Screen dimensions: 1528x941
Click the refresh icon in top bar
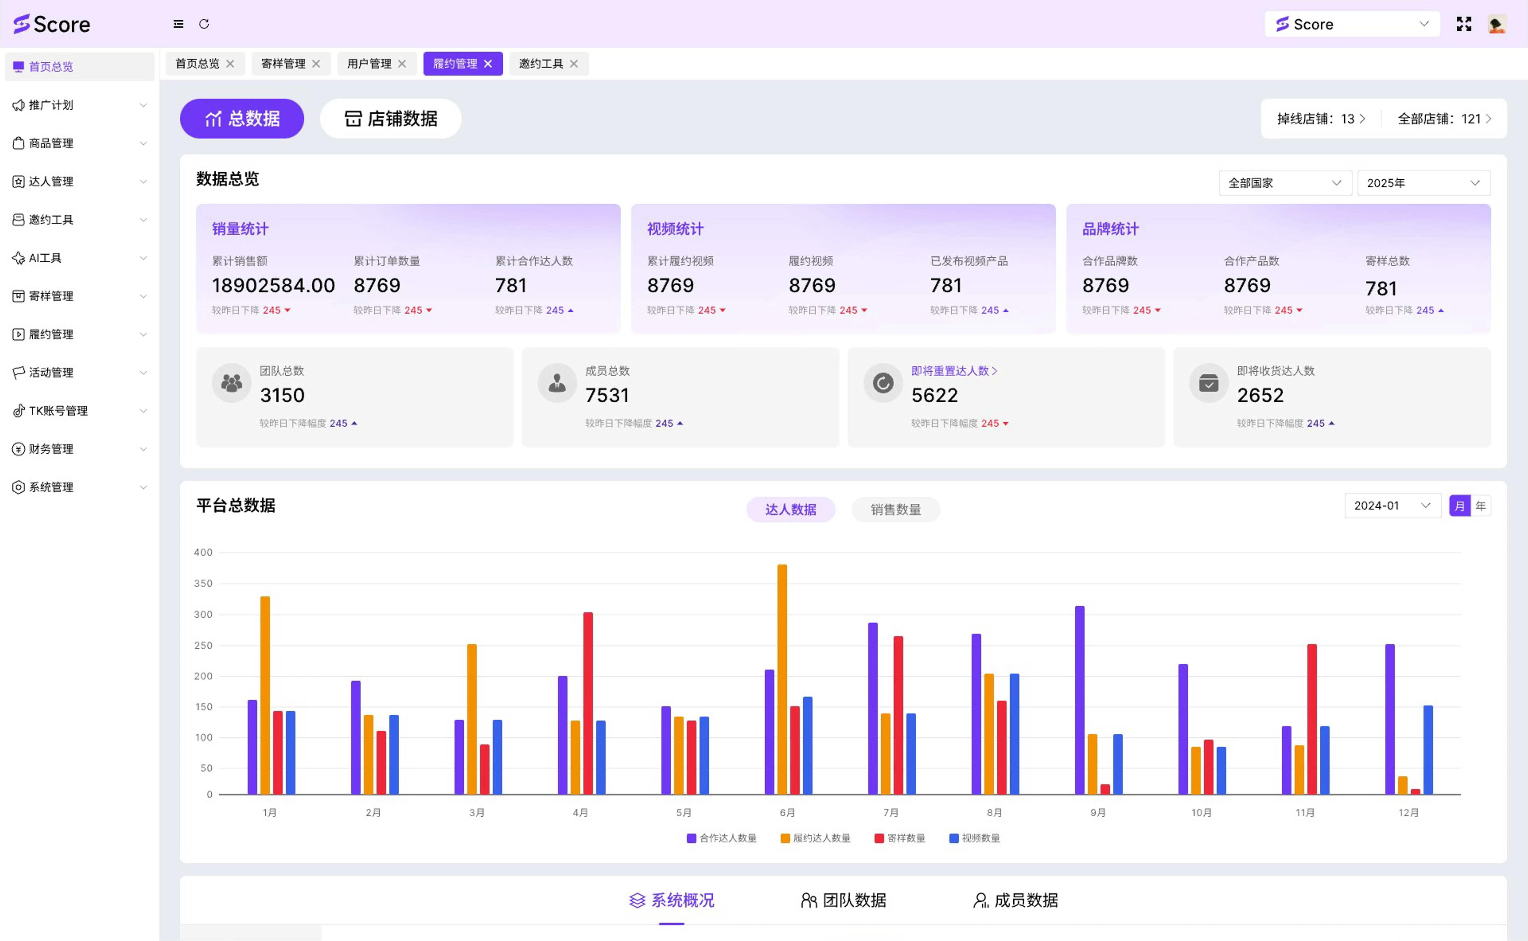(204, 24)
